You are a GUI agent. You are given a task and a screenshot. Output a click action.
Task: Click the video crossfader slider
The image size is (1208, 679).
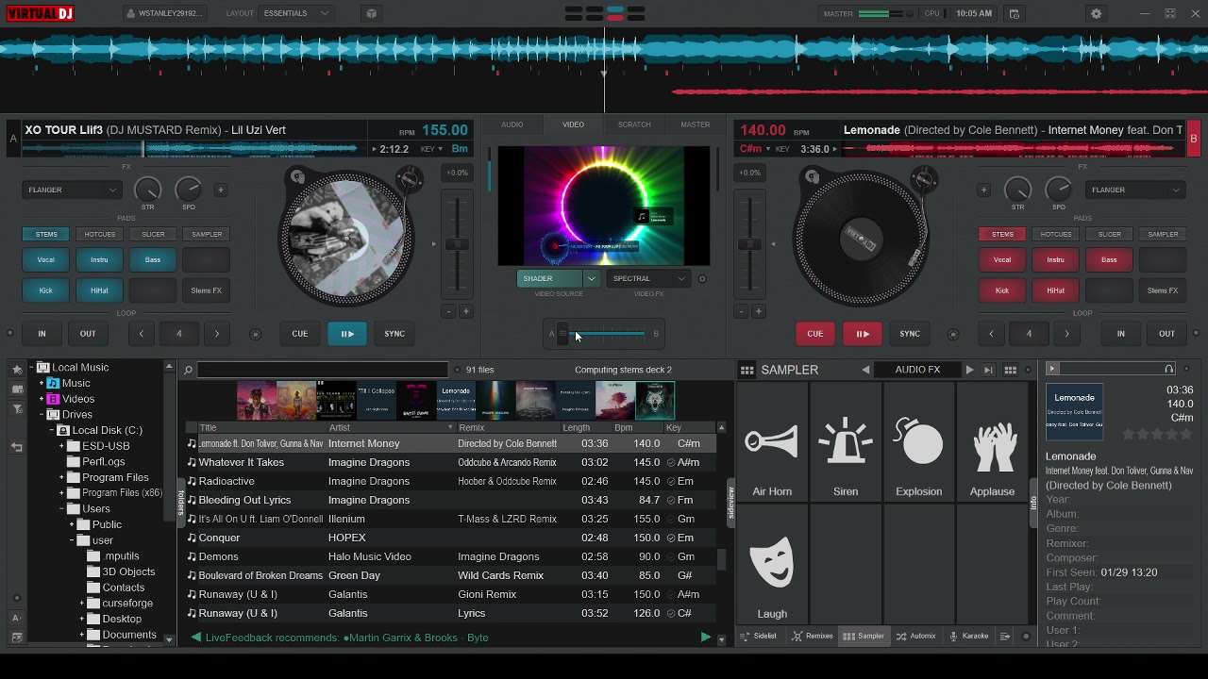[x=604, y=333]
